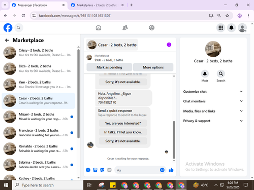Viewport: 254px width, 190px height.
Task: Open Francisco - 2 beds, 2 baths chat
Action: coord(38,133)
